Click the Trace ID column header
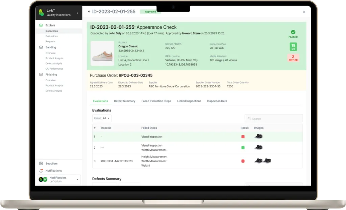 pyautogui.click(x=106, y=128)
